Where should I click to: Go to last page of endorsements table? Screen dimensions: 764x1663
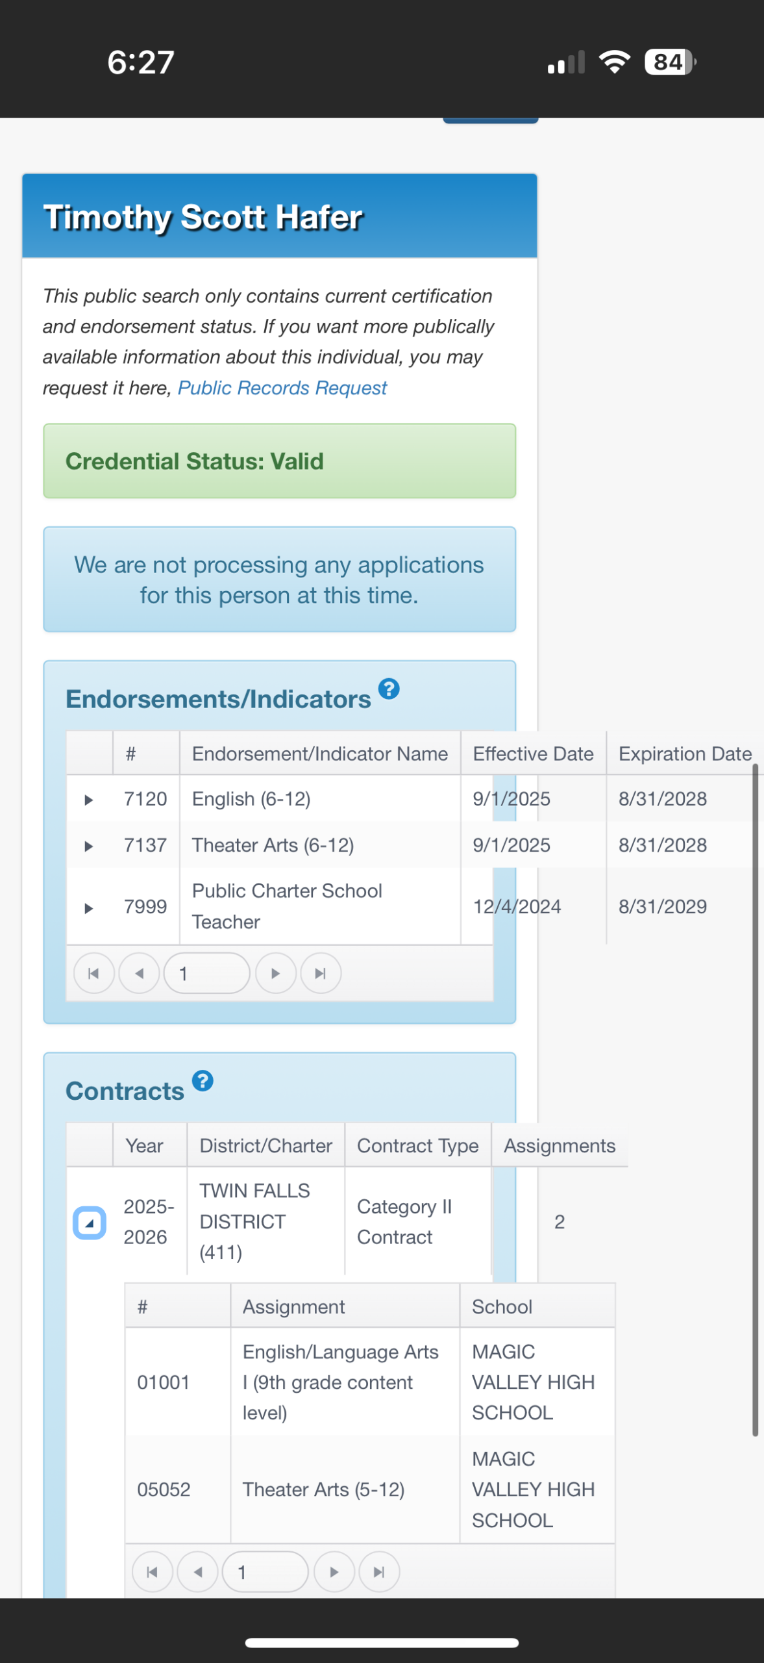tap(321, 973)
